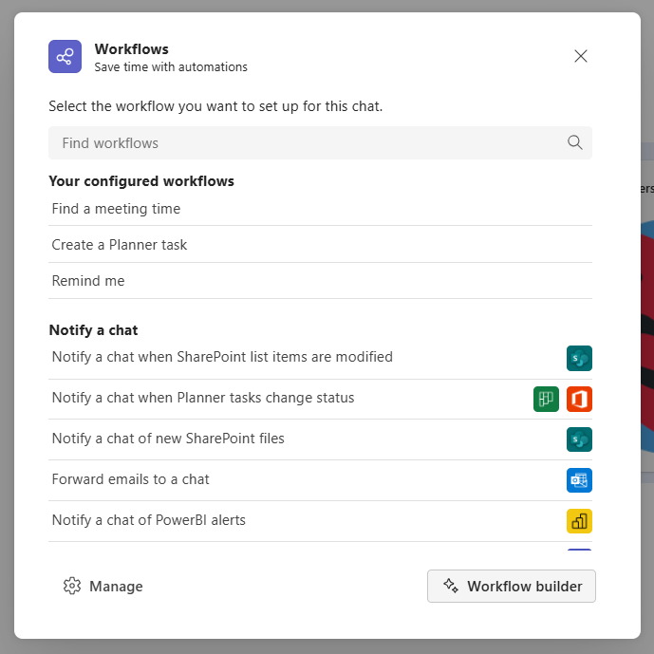The height and width of the screenshot is (654, 654).
Task: Click the sparkle icon on Workflow builder
Action: pos(451,586)
